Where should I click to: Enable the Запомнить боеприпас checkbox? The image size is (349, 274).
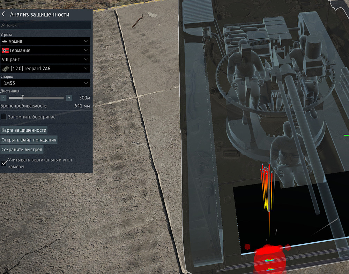tap(4, 117)
